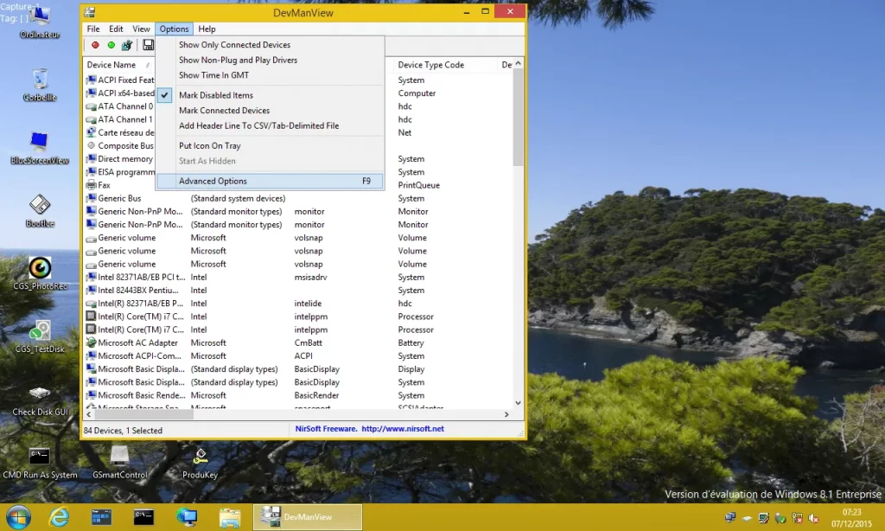Screen dimensions: 885x531
Task: Click the horizontal scroll left arrow
Action: point(89,414)
